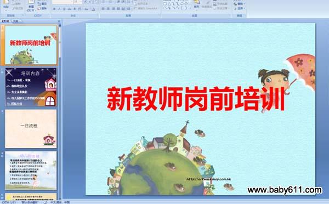This screenshot has height=204, width=329.
Task: Click the Paste (粘贴) clipboard icon
Action: (x=6, y=3)
